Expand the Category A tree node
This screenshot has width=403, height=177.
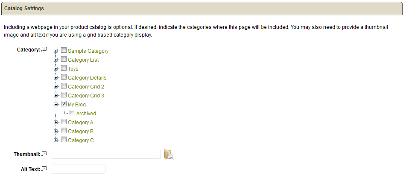55,123
